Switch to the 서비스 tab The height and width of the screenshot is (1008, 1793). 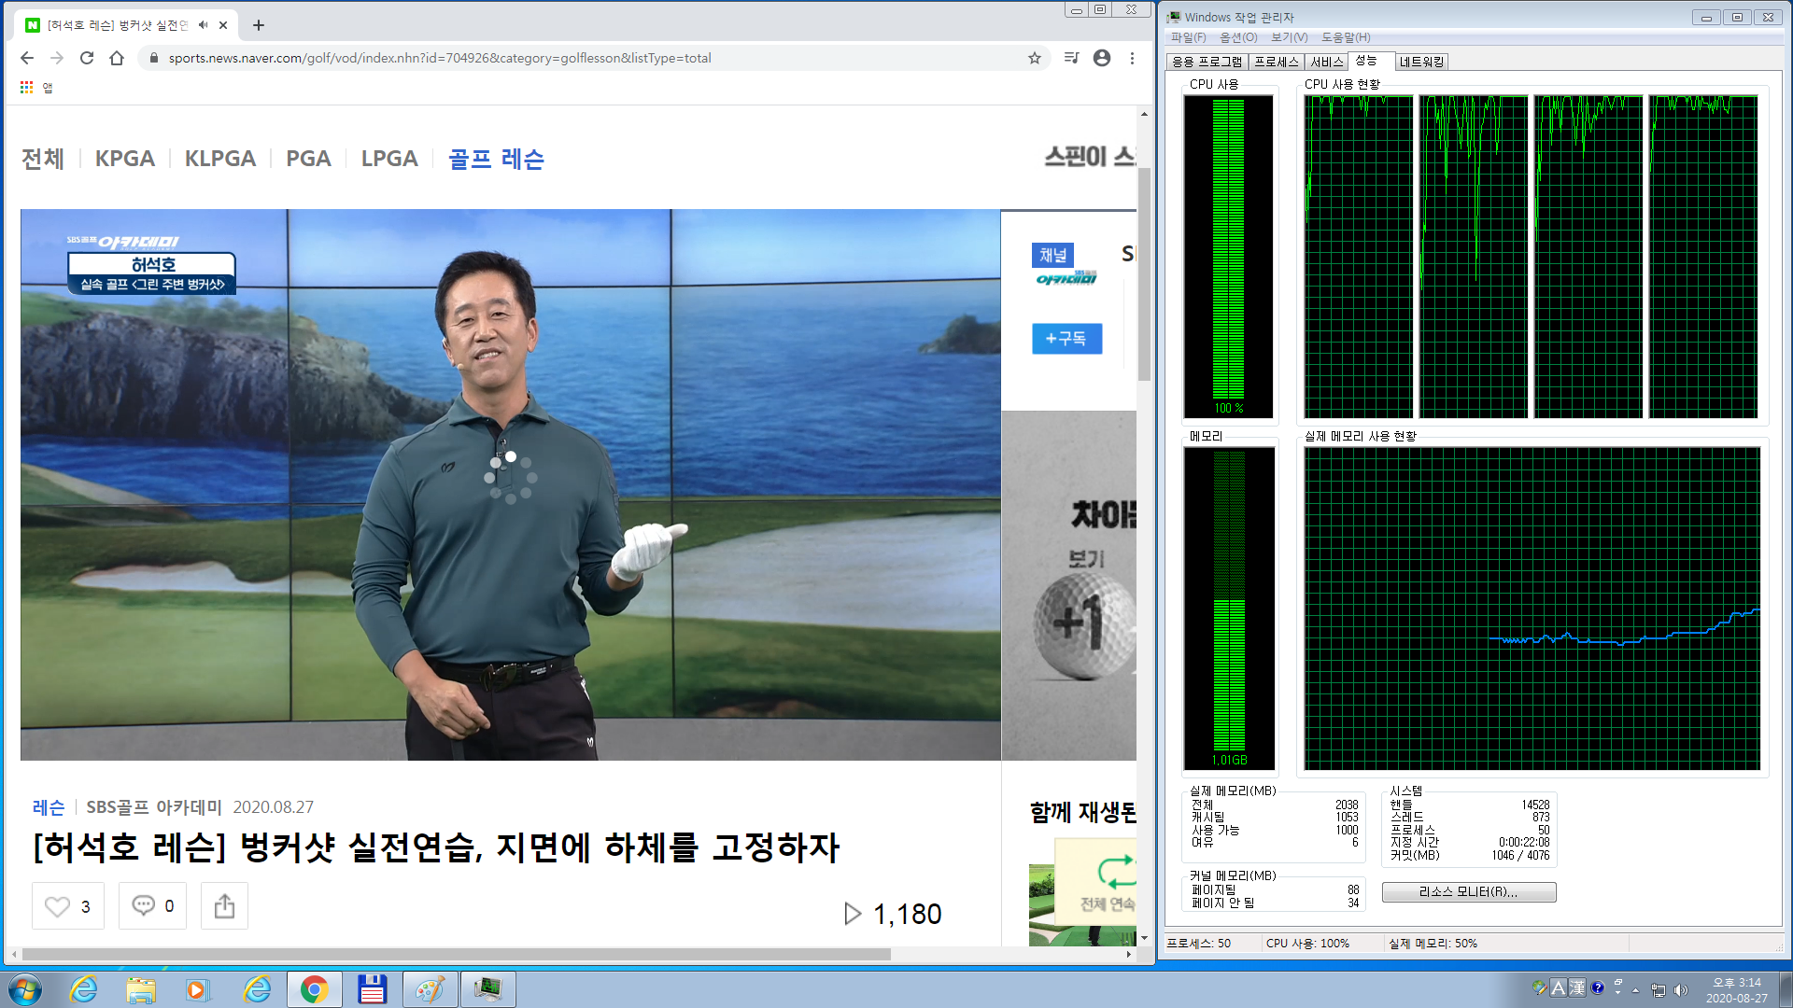(1326, 62)
